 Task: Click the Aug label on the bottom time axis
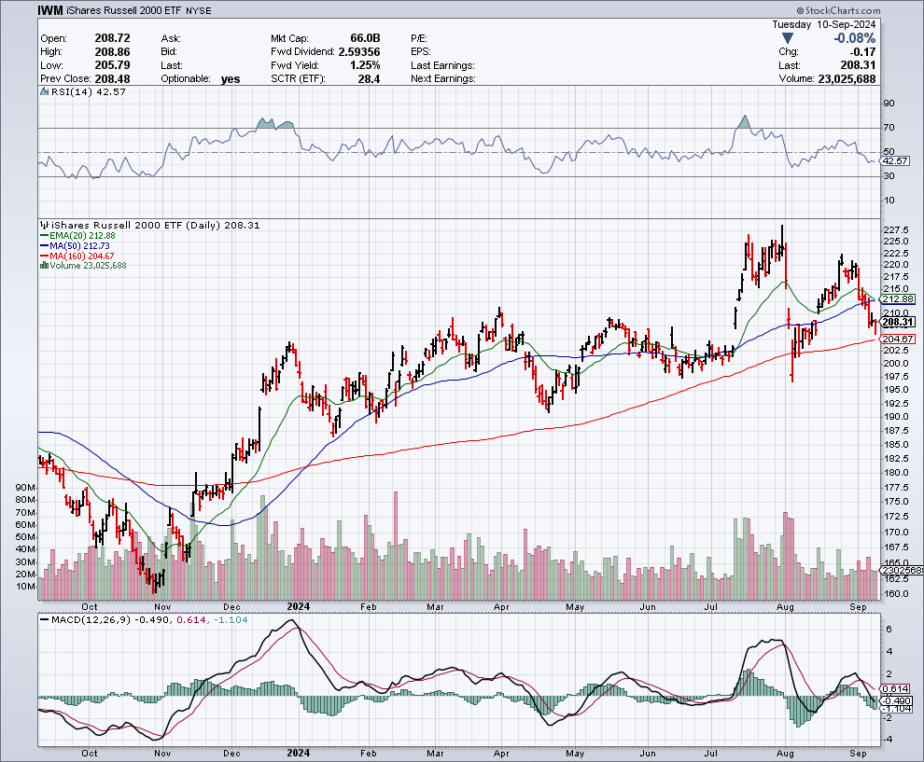tap(787, 752)
